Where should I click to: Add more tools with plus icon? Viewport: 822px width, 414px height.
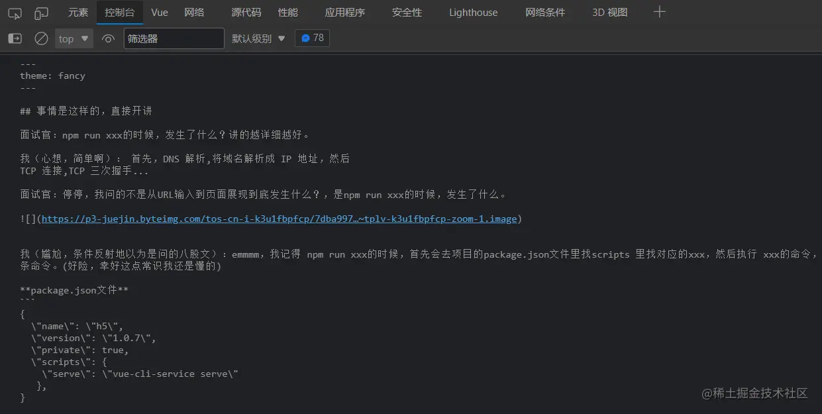point(659,12)
